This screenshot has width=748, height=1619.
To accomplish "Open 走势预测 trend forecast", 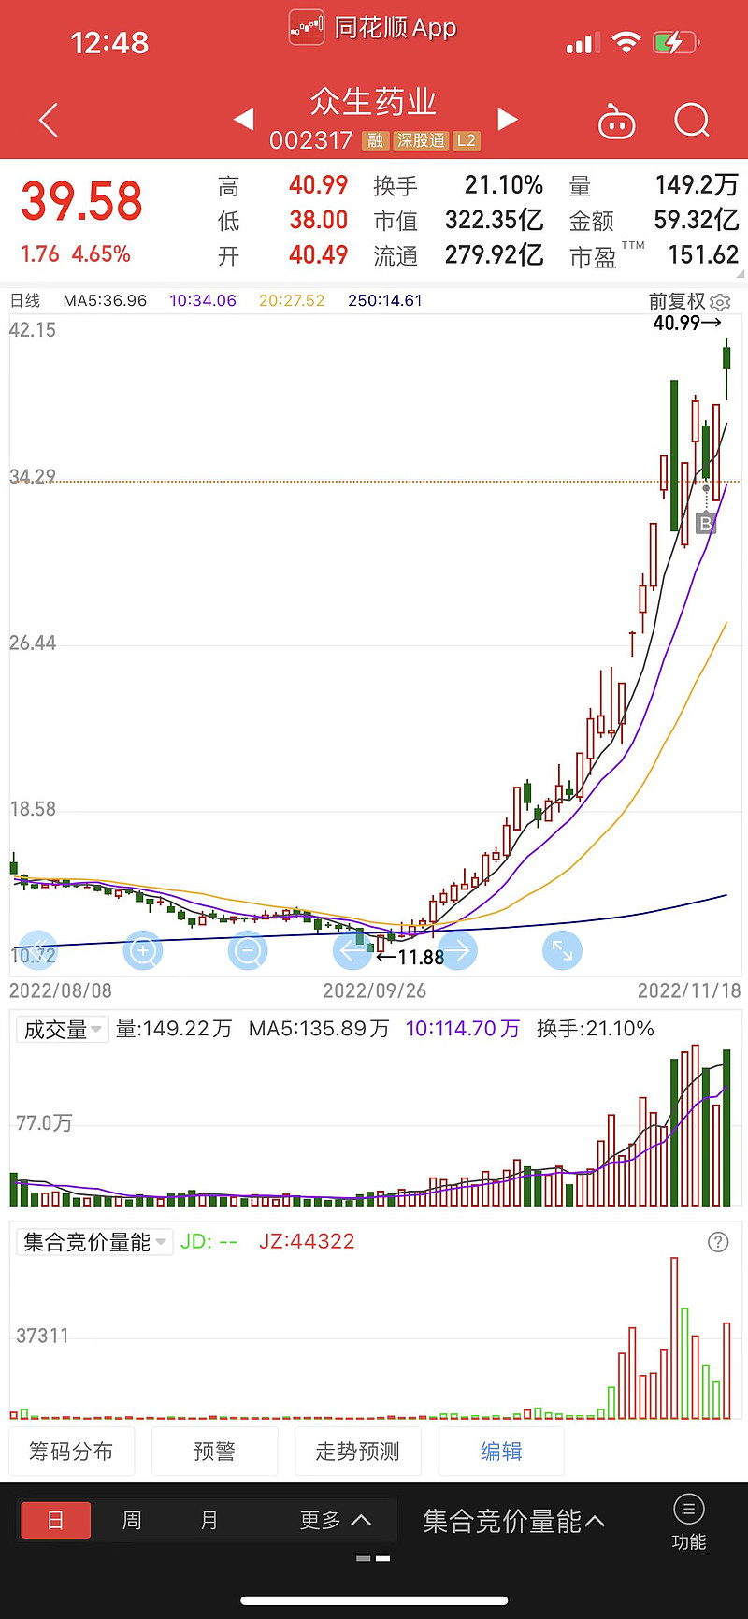I will tap(357, 1451).
